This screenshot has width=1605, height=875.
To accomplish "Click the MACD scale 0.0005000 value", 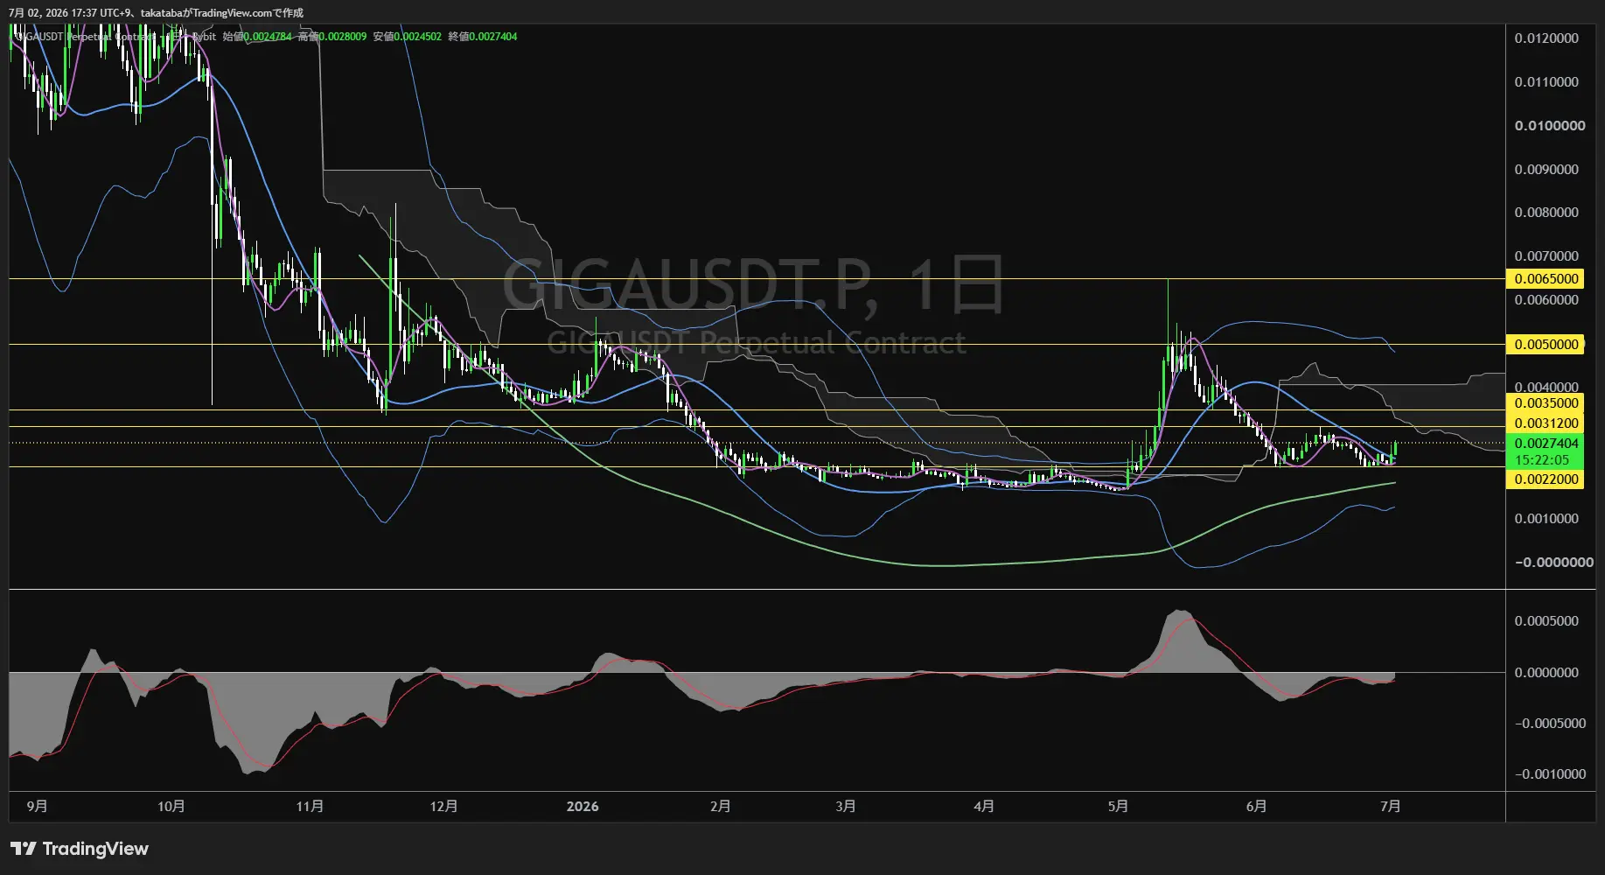I will point(1546,621).
